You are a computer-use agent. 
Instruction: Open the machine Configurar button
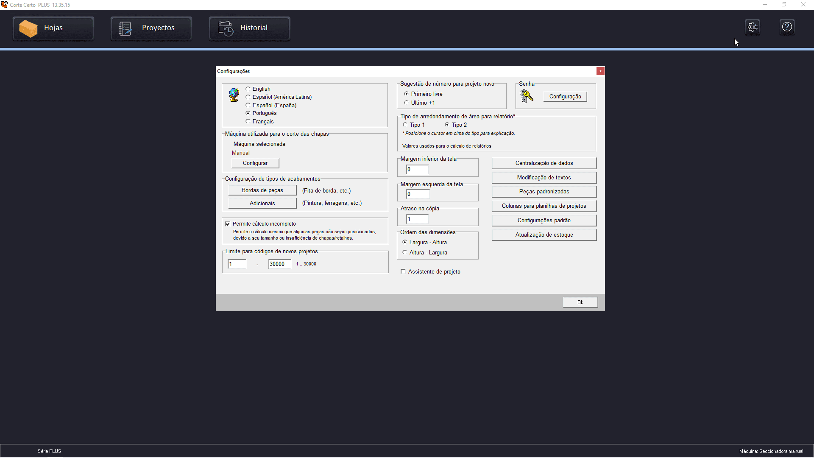[255, 163]
